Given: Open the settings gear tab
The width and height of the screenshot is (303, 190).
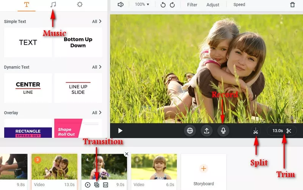Looking at the screenshot, I should 80,5.
